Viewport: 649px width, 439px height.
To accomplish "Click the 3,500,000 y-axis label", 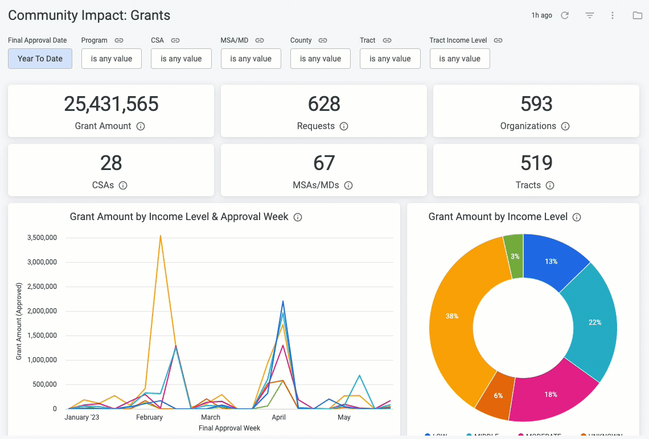I will click(x=42, y=238).
